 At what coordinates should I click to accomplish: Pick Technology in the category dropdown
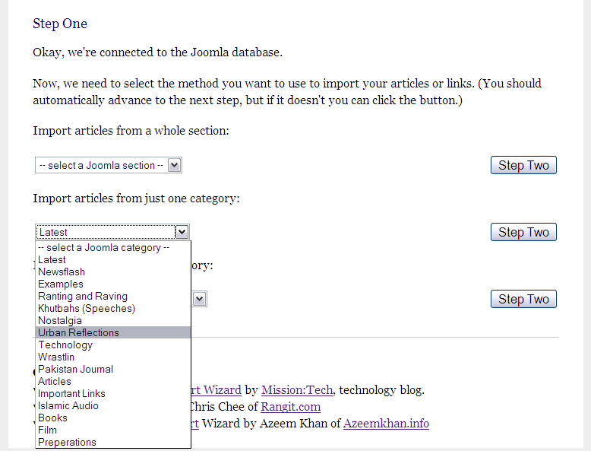coord(65,345)
